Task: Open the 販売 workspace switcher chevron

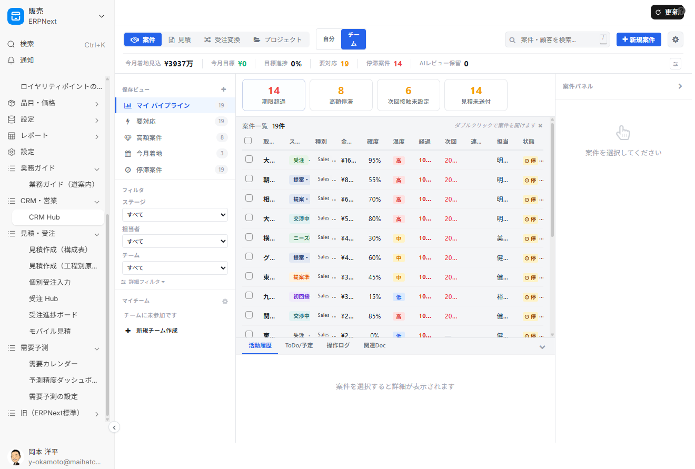Action: (102, 17)
